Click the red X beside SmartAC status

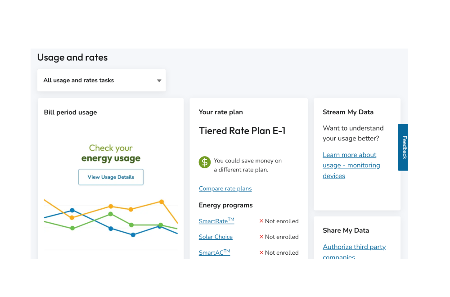(x=261, y=252)
